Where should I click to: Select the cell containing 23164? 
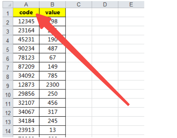pos(26,31)
